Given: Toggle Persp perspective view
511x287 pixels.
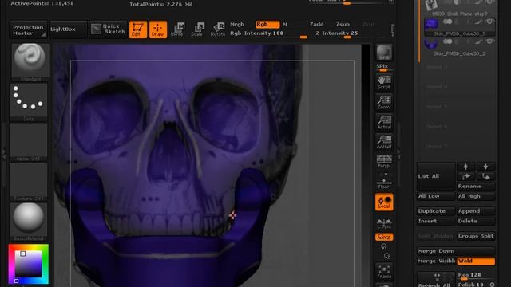Looking at the screenshot, I should pos(384,162).
